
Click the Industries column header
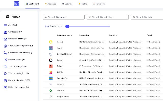tap(84, 35)
